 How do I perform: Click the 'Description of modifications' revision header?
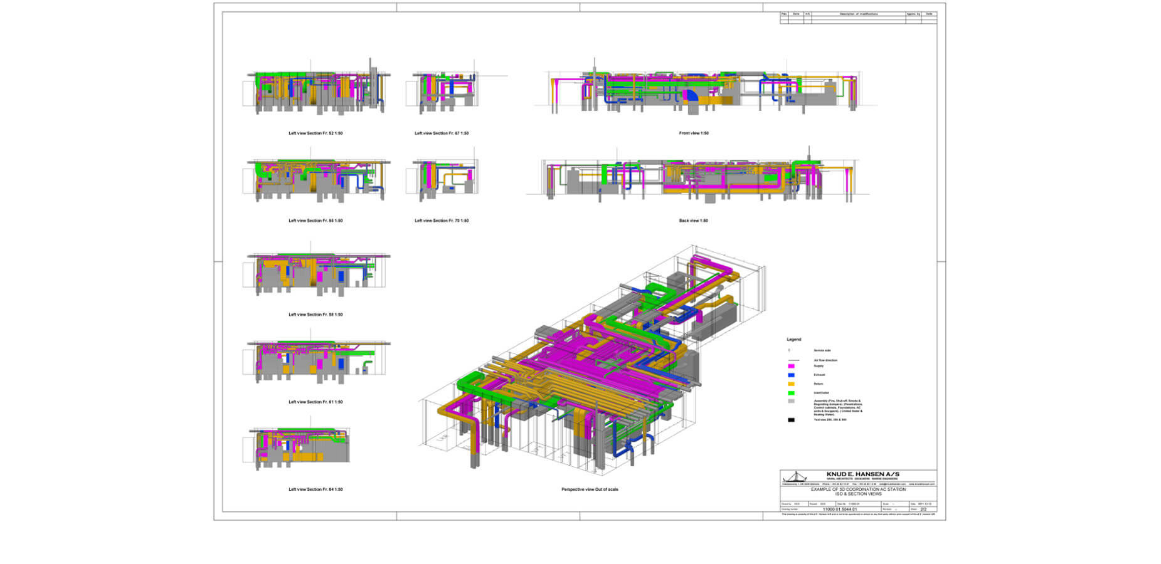858,14
